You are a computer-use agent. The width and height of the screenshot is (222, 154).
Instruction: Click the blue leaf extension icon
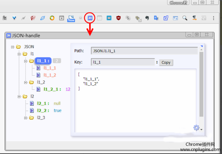pyautogui.click(x=42, y=18)
